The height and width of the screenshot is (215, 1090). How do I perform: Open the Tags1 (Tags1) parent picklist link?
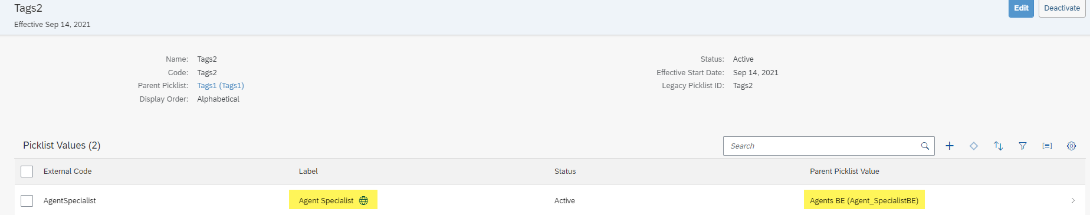pos(221,86)
